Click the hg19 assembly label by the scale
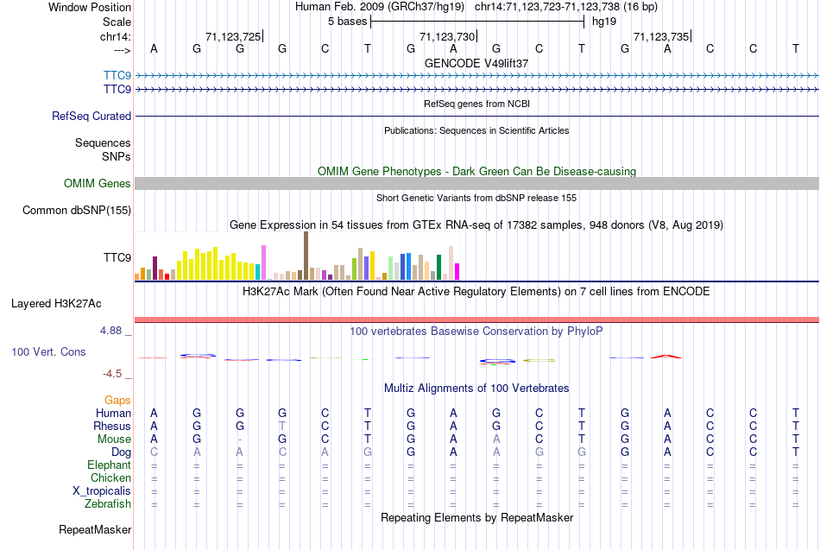This screenshot has width=820, height=550. point(604,22)
